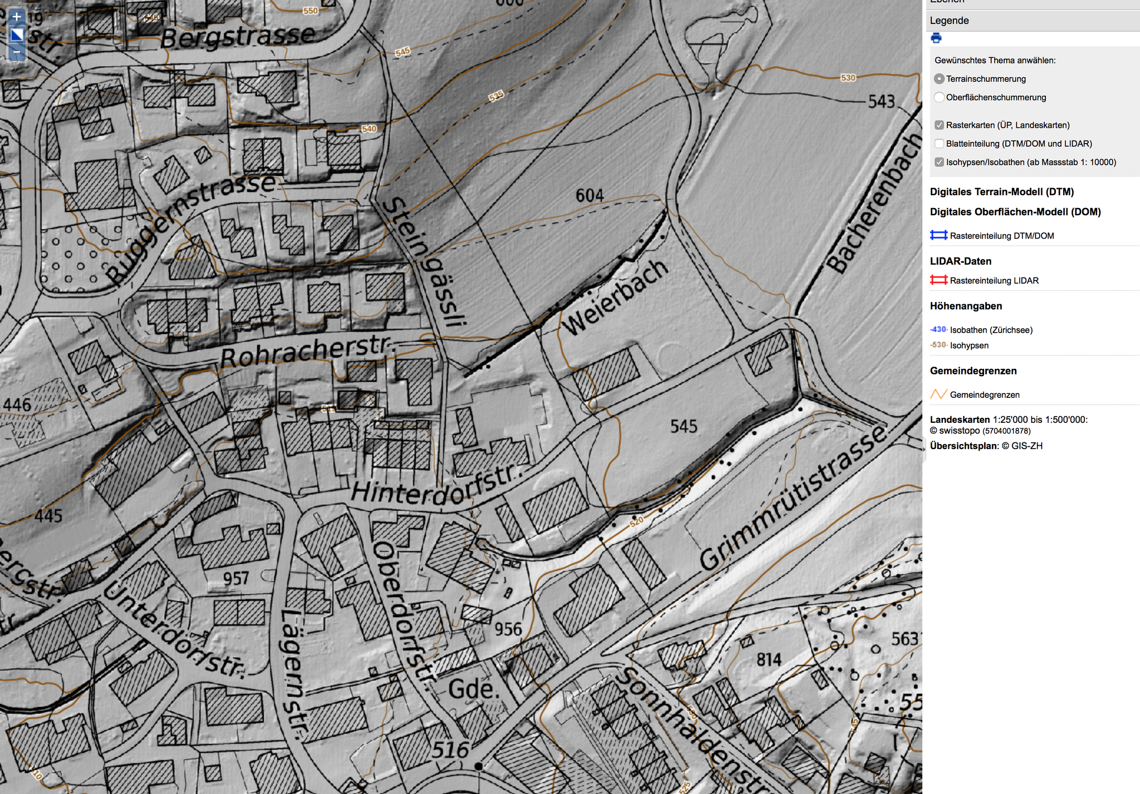Click the Rohracherstr. label on map
This screenshot has width=1140, height=794.
(307, 351)
